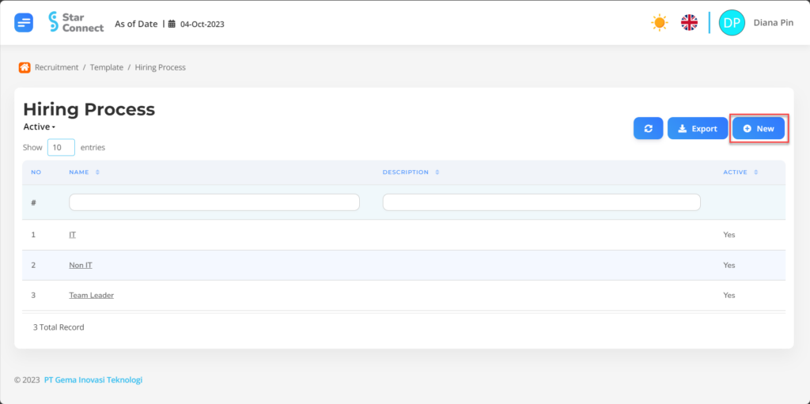Open the hamburger sidebar menu icon
Screen dimensions: 810x404
(x=24, y=23)
